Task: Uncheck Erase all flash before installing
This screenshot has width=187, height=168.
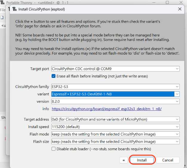Action: click(x=54, y=76)
